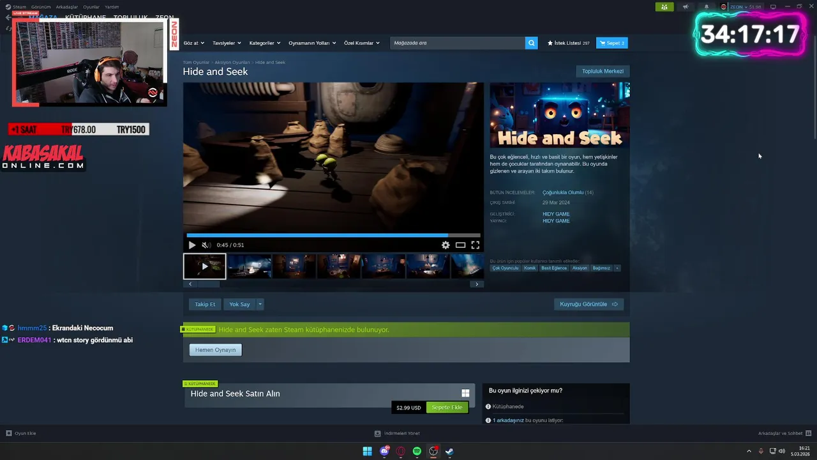Toggle theater mode on the video player
817x460 pixels.
tap(460, 245)
